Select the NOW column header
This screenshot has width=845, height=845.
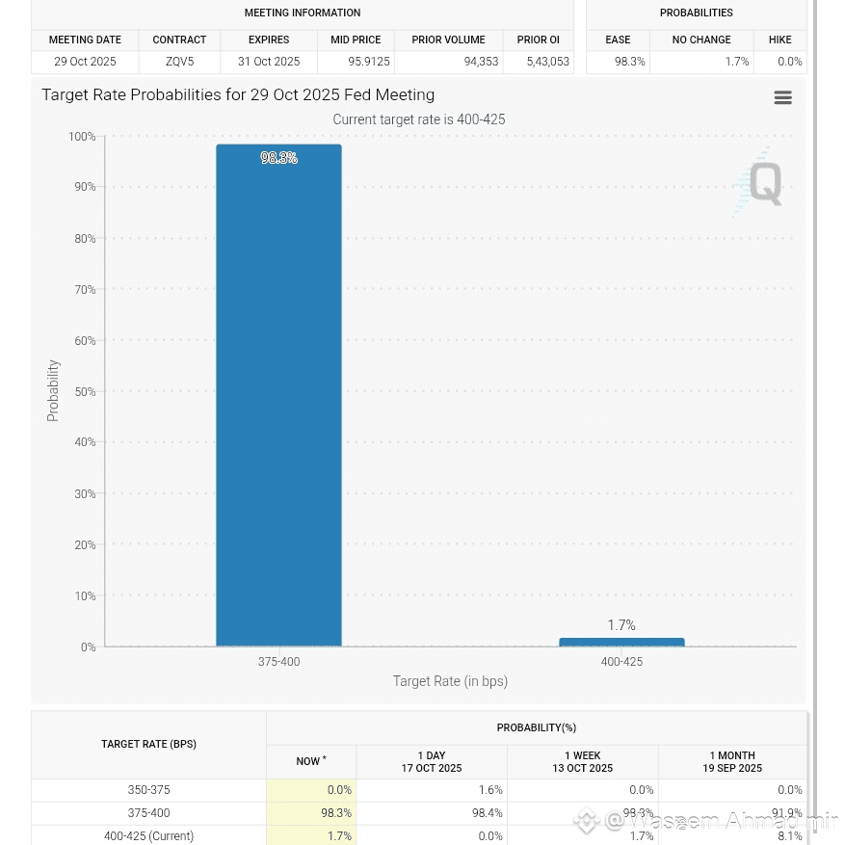point(310,761)
